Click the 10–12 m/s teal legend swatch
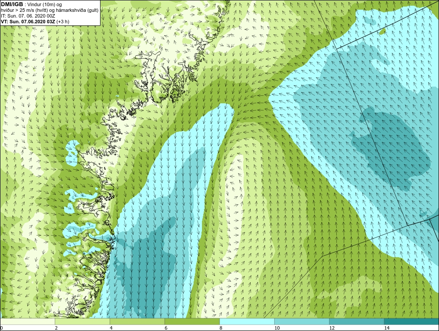 tap(302, 321)
